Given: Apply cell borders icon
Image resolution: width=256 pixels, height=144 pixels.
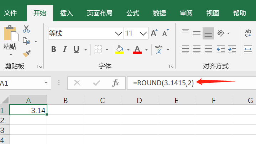Looking at the screenshot, I should point(98,49).
